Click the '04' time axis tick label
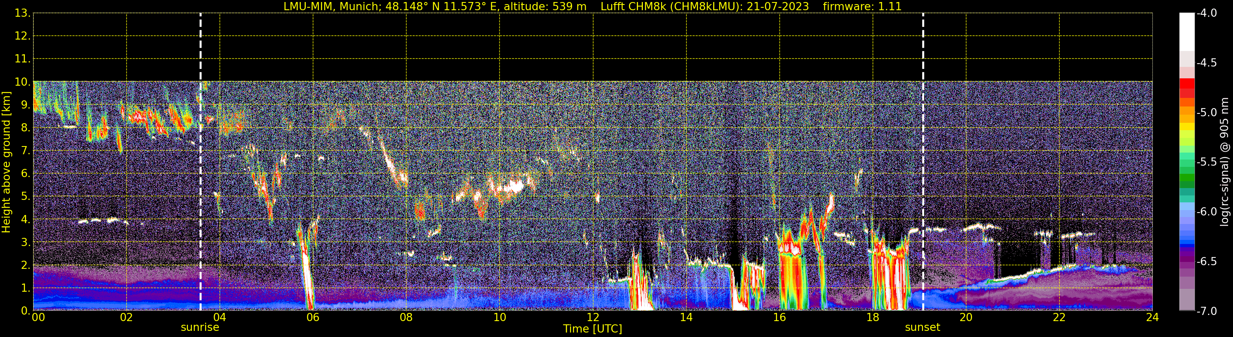The height and width of the screenshot is (337, 1233). (220, 317)
